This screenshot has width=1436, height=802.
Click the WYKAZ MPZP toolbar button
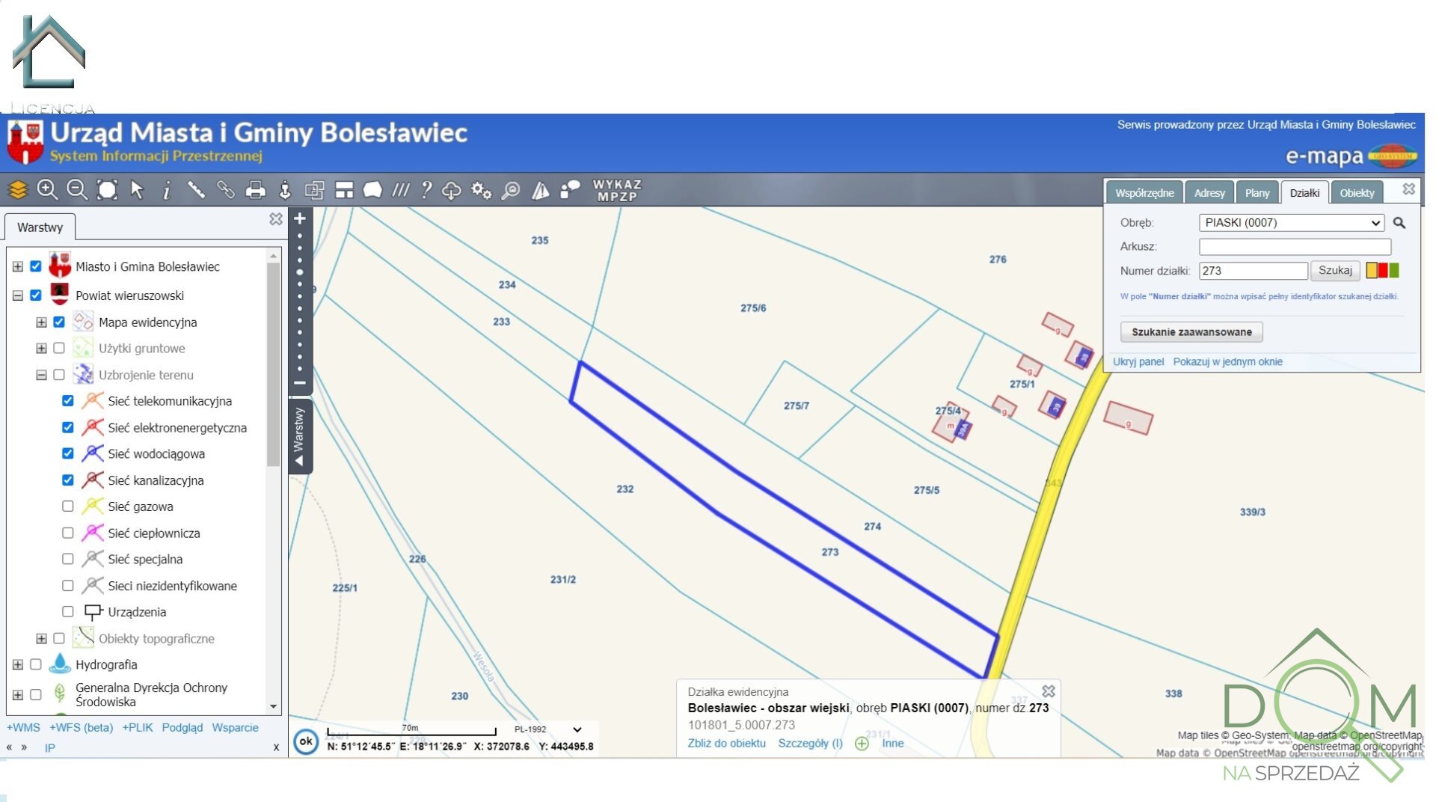click(x=616, y=190)
